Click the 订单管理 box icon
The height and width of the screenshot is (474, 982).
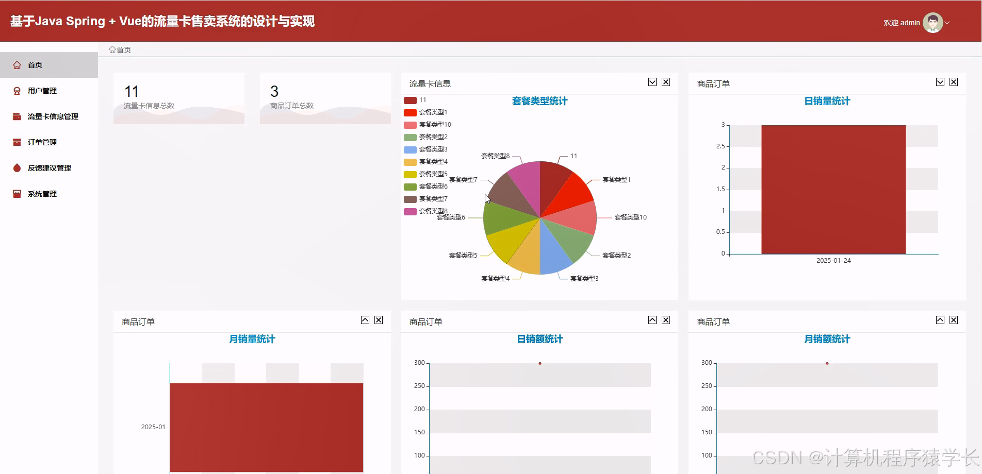pyautogui.click(x=17, y=142)
